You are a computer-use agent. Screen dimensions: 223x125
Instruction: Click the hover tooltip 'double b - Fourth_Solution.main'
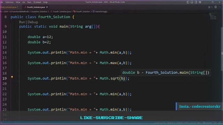[166, 73]
